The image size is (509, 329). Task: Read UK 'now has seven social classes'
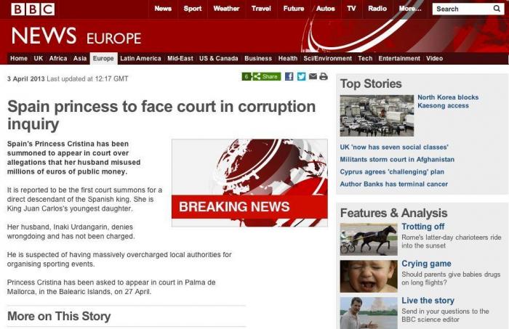click(x=394, y=147)
